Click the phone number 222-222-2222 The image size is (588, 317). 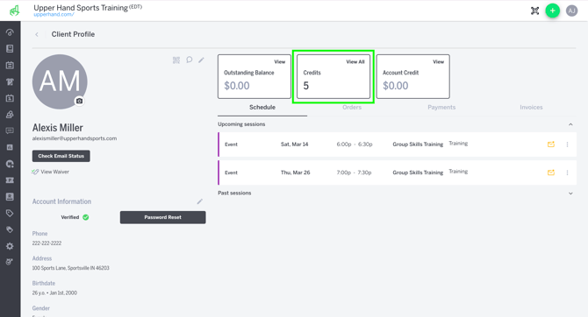point(47,243)
